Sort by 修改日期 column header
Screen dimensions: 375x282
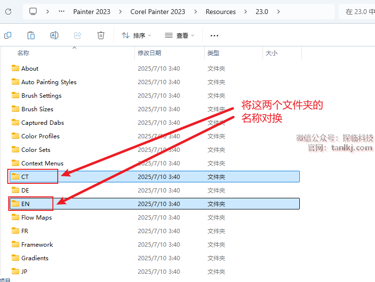tap(149, 53)
